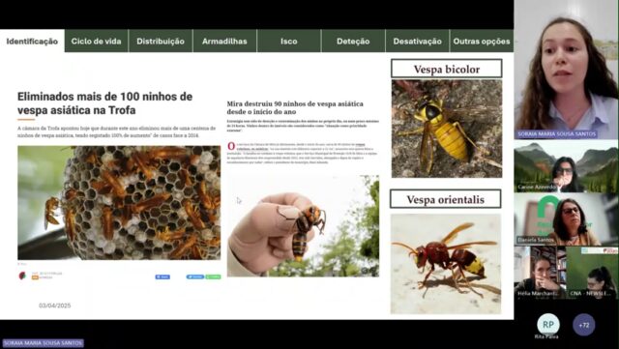619x349 pixels.
Task: Select Soraia Maria Sousa Santos video tile
Action: (566, 70)
